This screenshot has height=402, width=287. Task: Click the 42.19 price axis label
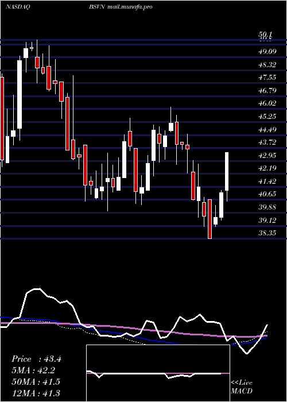(267, 168)
